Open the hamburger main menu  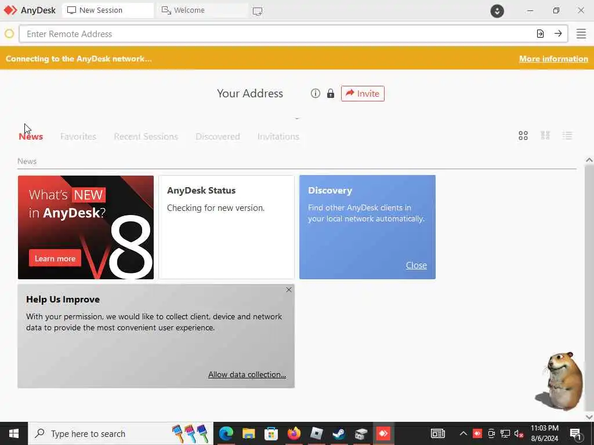click(x=581, y=34)
